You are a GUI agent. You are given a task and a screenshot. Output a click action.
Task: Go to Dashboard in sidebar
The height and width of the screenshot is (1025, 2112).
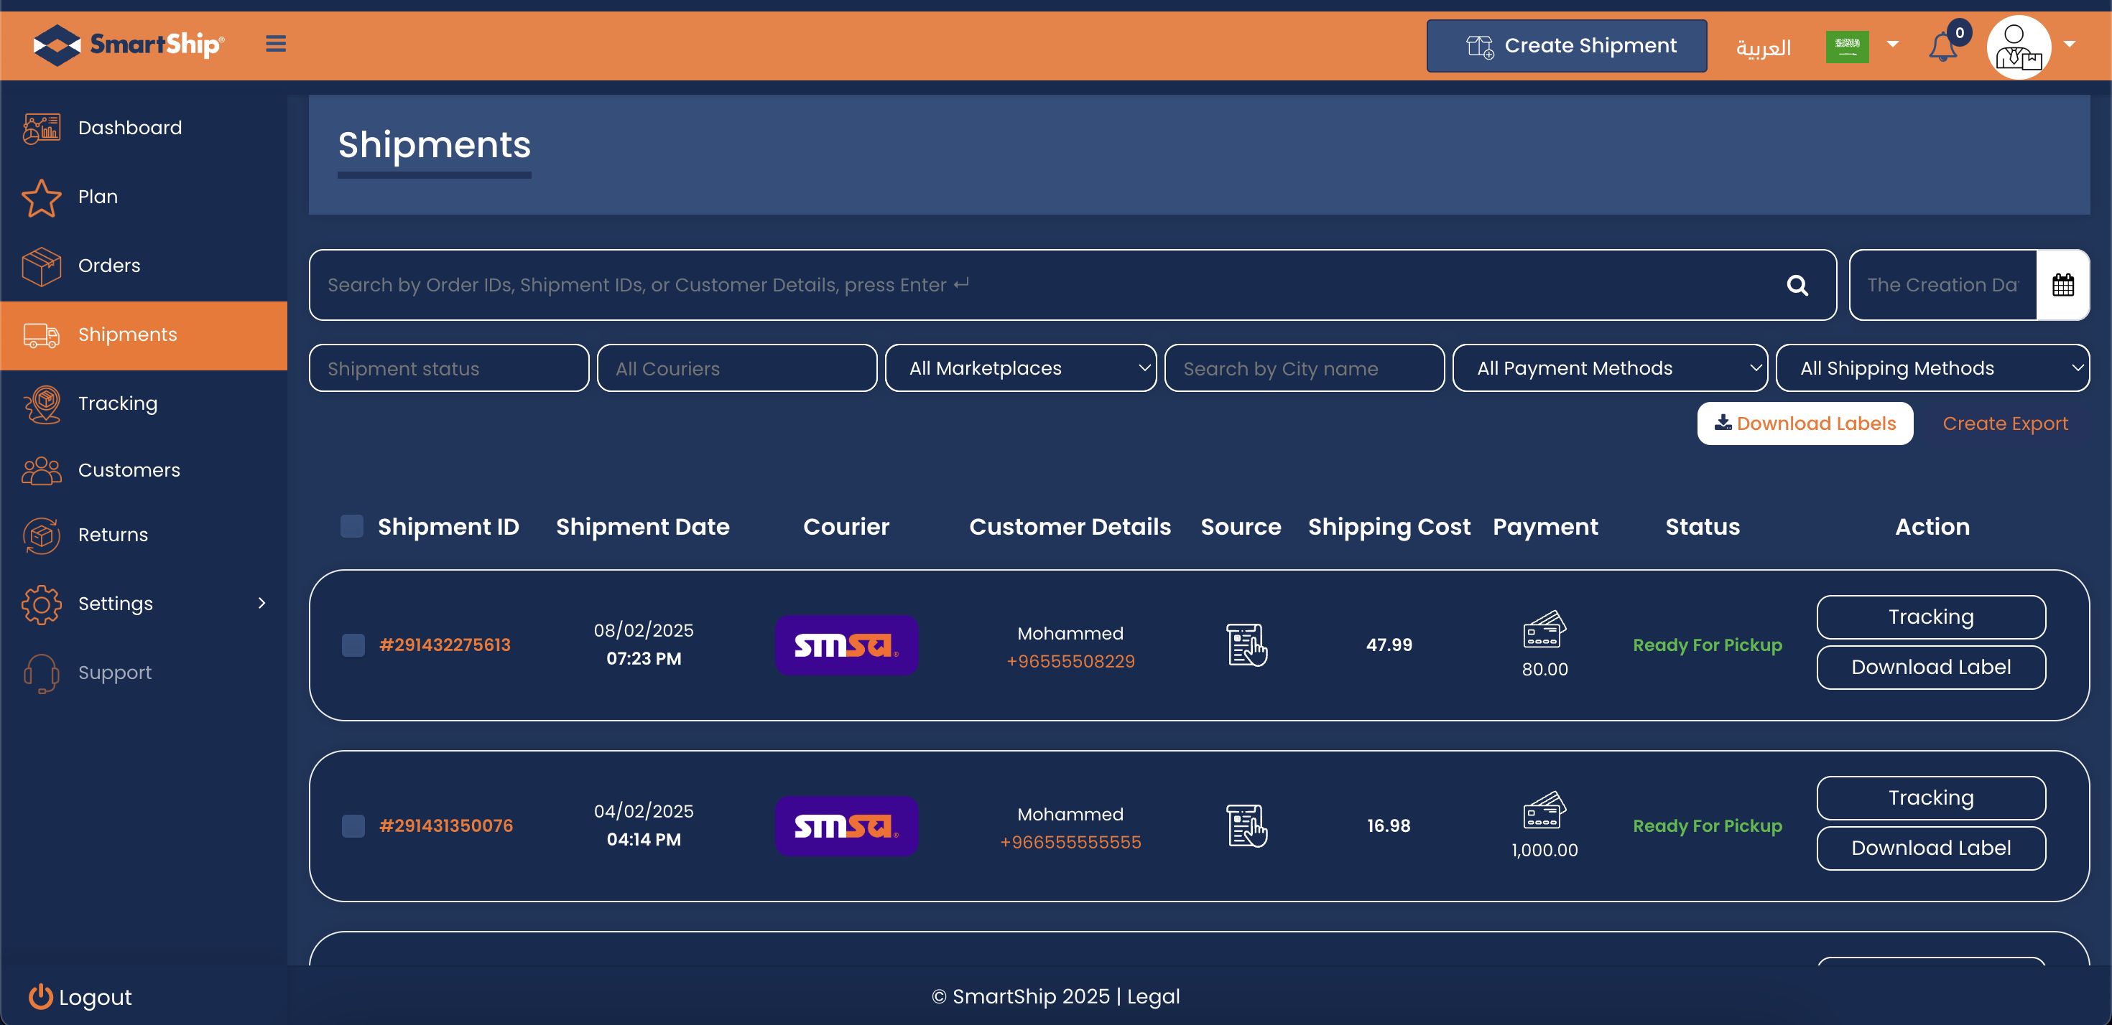coord(144,128)
